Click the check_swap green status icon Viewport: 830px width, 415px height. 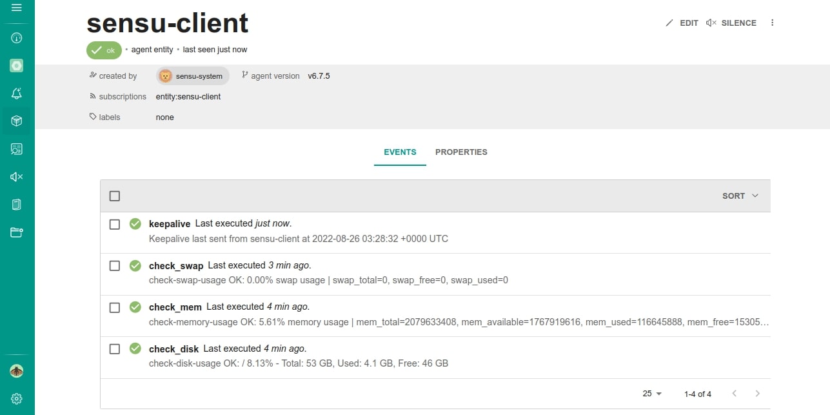pyautogui.click(x=135, y=265)
